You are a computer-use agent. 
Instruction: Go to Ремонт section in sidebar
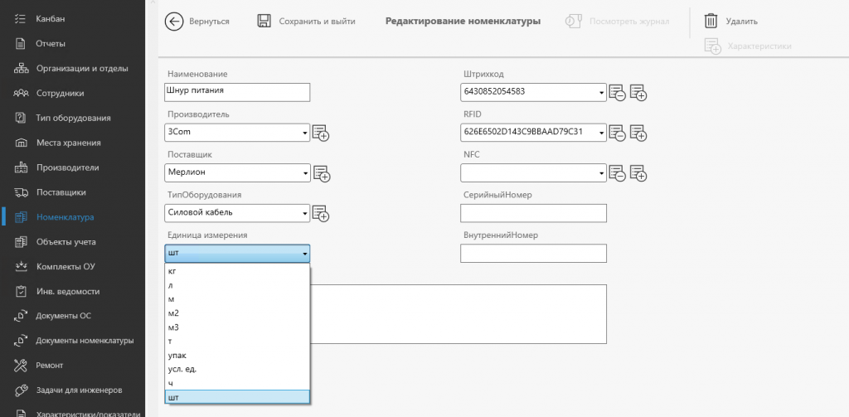(50, 365)
